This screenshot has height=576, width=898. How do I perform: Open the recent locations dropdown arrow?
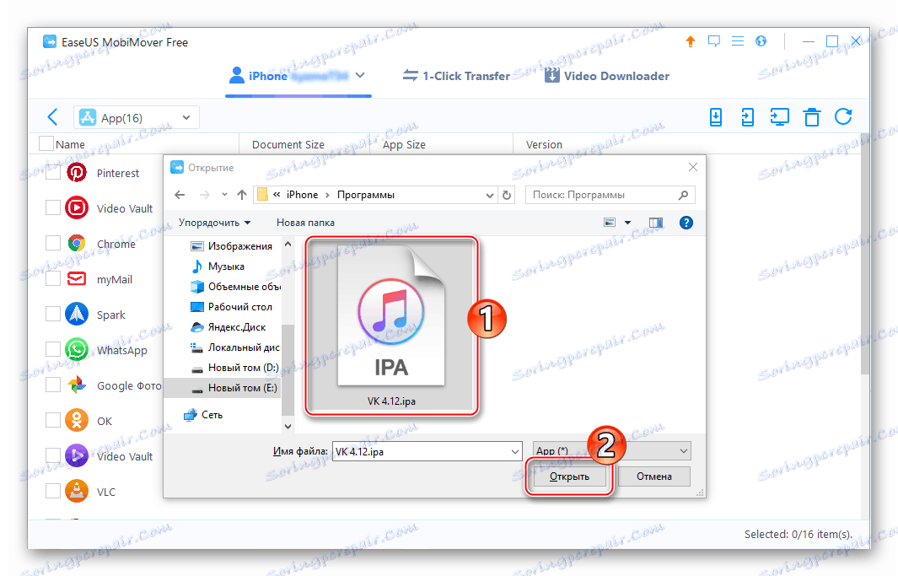point(224,195)
